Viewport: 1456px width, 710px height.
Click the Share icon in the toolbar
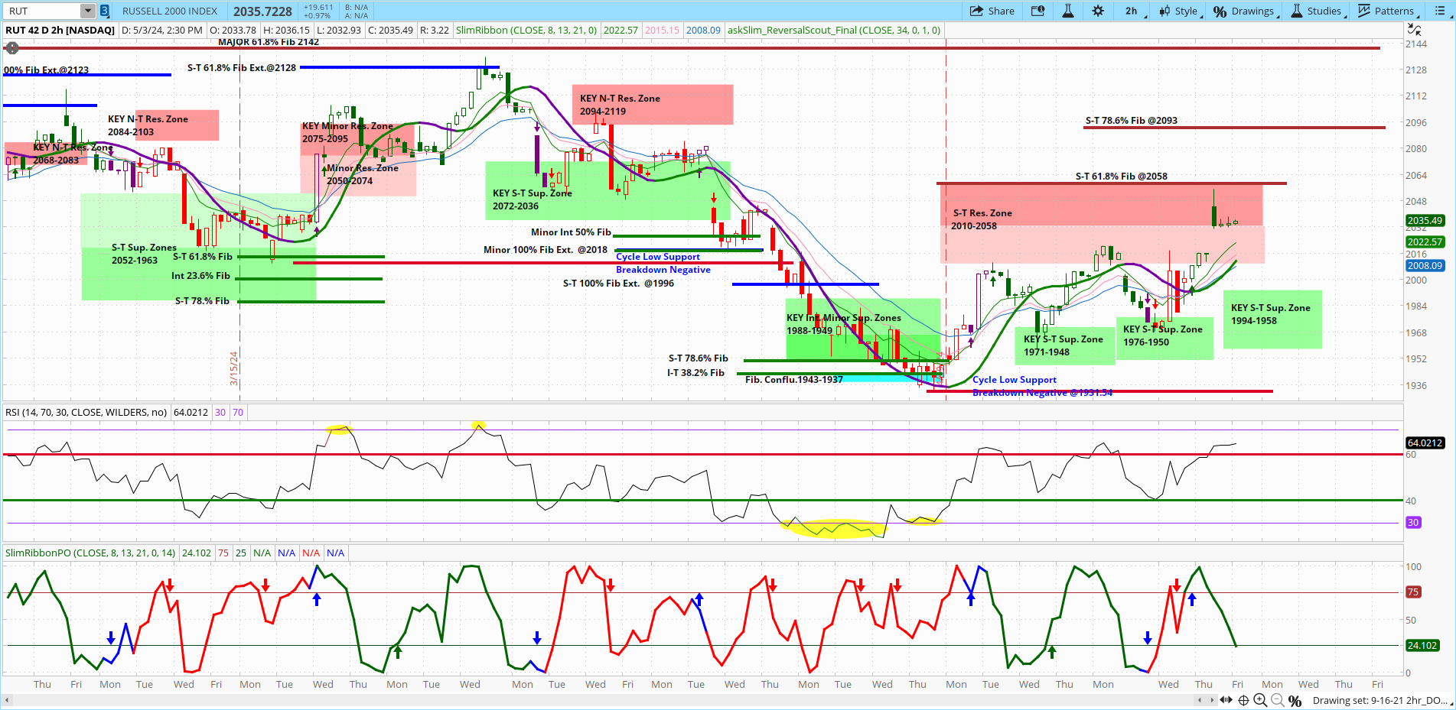point(992,11)
